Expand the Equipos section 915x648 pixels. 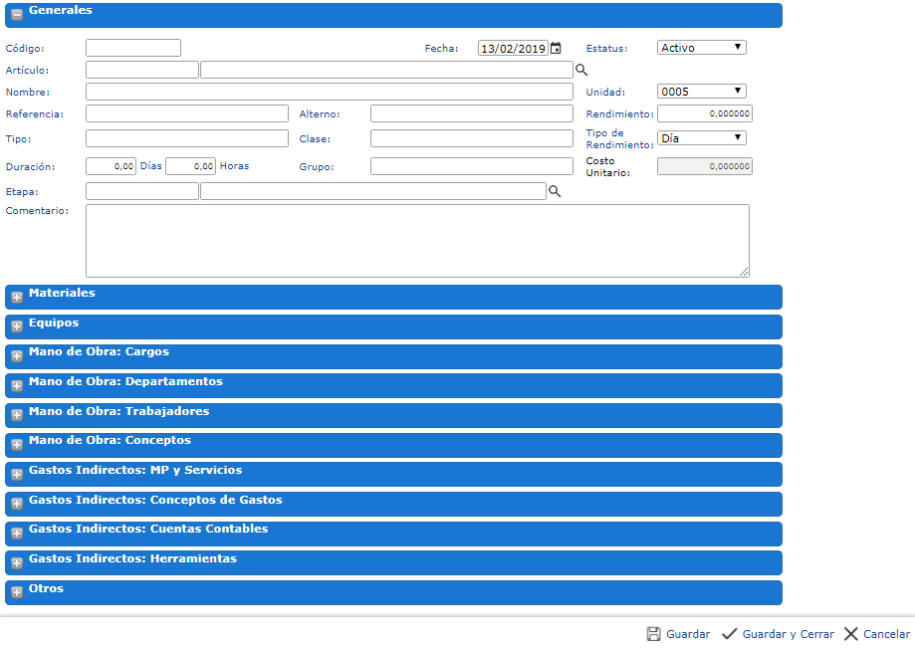[54, 324]
